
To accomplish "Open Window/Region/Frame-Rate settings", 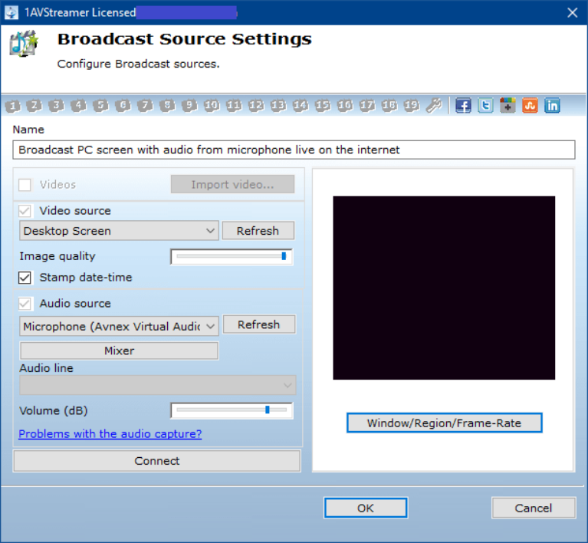I will (445, 423).
